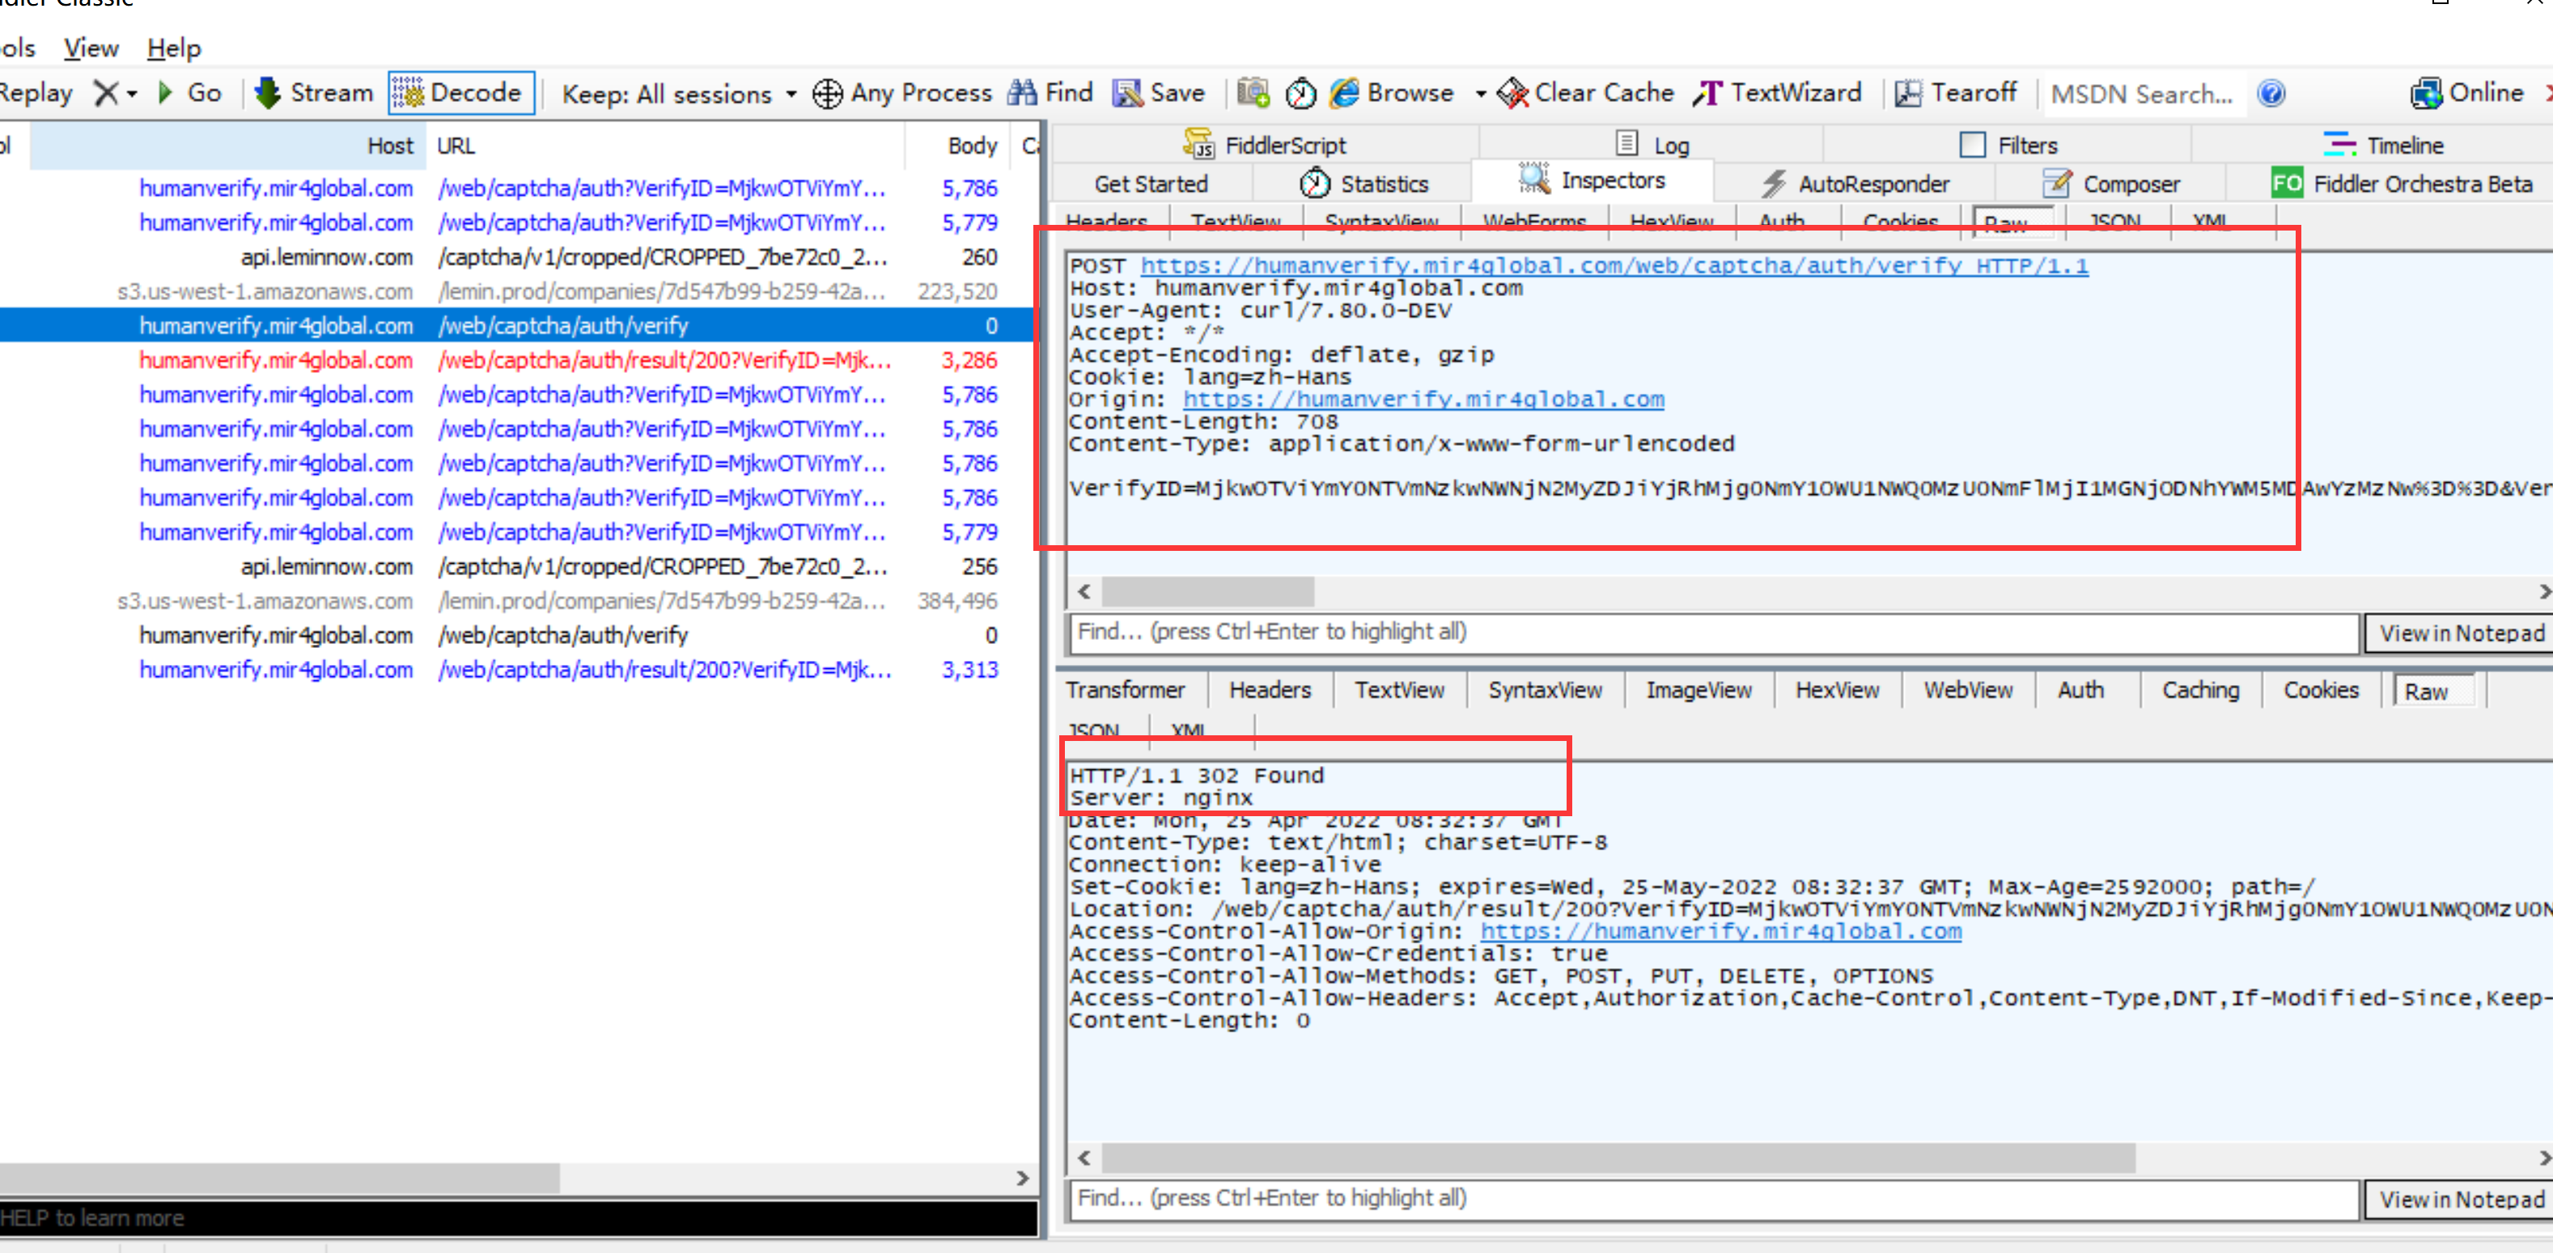The image size is (2553, 1253).
Task: Select the Find icon in the toolbar
Action: coord(1022,92)
